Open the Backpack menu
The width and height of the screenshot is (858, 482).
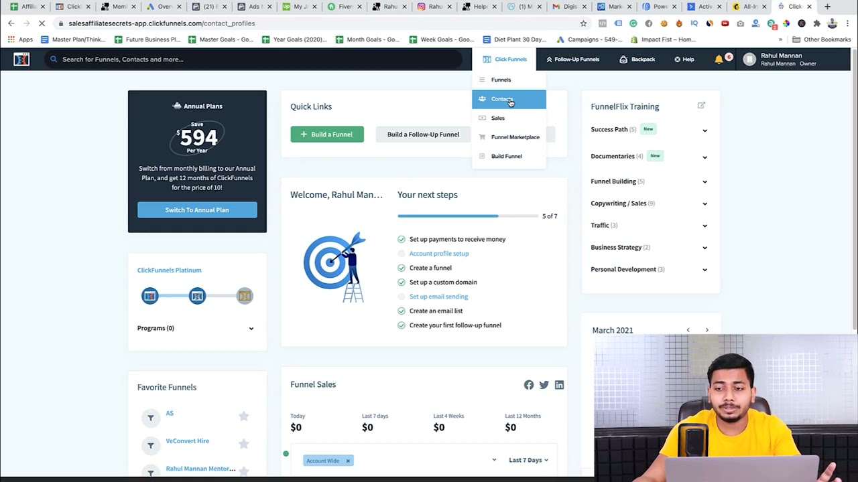637,59
